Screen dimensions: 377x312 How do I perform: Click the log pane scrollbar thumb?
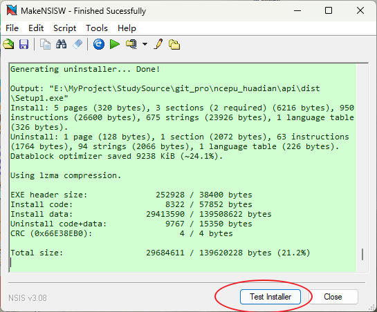362,254
